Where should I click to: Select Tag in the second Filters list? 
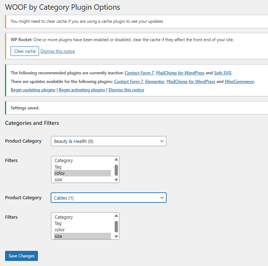(x=58, y=223)
